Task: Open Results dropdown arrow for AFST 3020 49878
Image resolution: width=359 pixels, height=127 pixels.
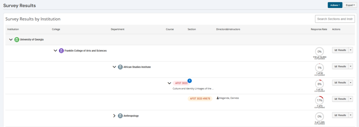Action: pyautogui.click(x=351, y=99)
